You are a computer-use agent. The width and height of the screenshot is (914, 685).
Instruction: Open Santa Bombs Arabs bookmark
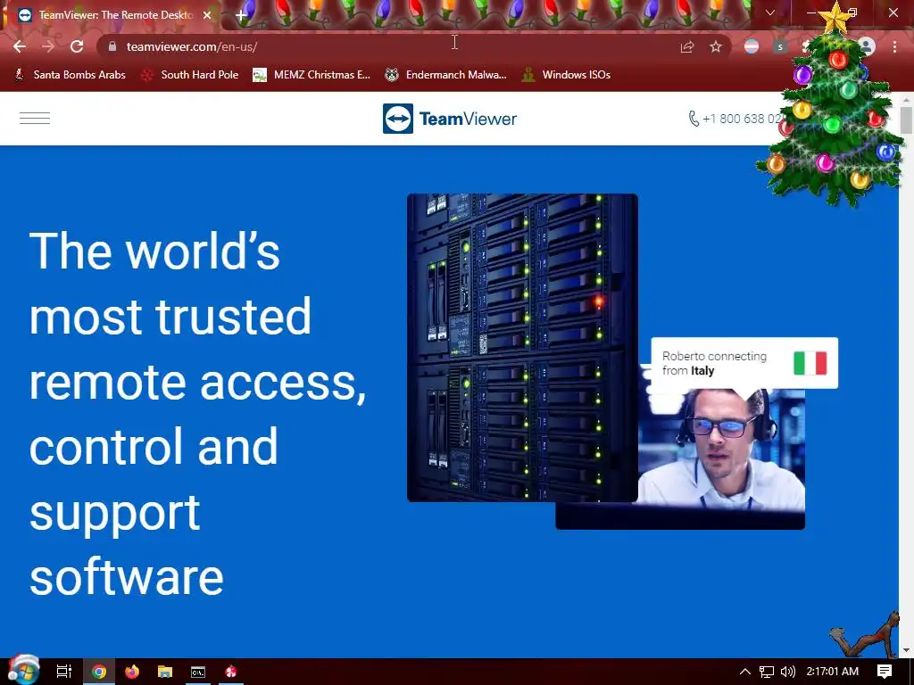pyautogui.click(x=70, y=75)
